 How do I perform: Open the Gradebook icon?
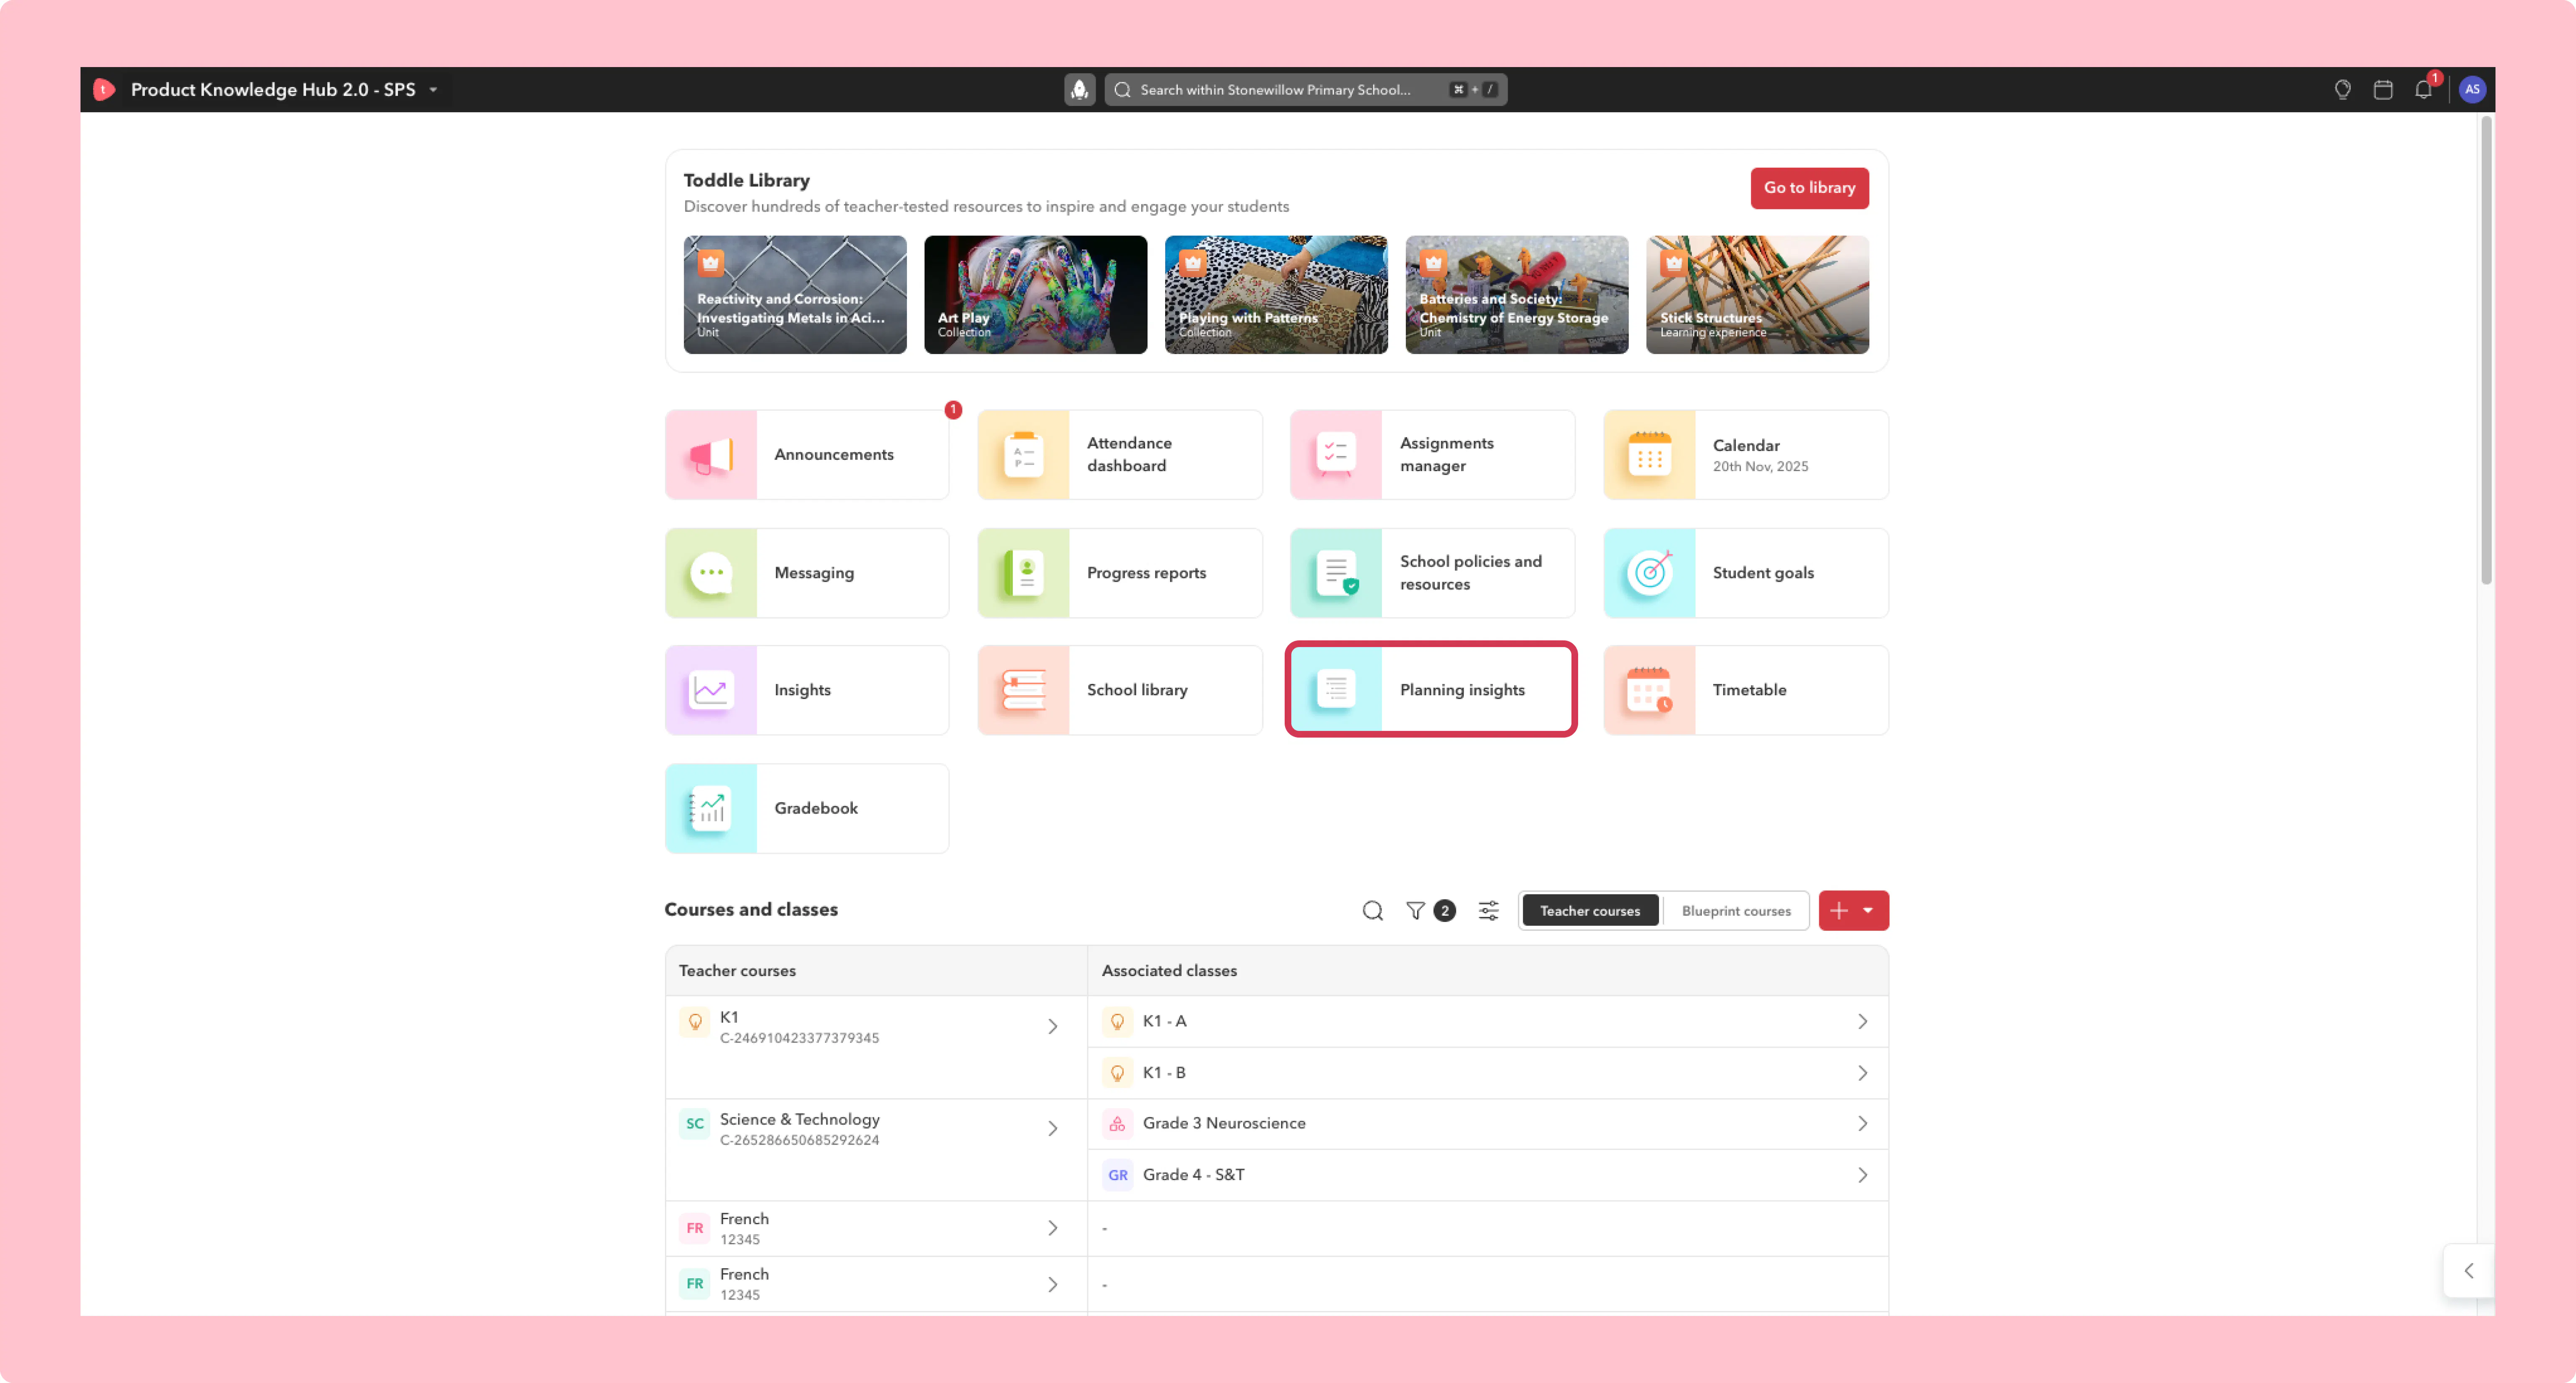(711, 808)
